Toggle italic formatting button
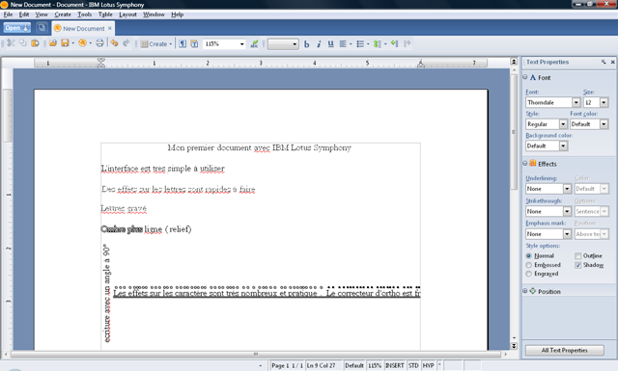The height and width of the screenshot is (371, 618). (x=319, y=44)
